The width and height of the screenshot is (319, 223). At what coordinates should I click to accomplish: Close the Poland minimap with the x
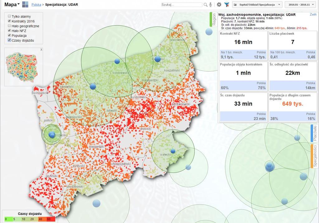pos(41,50)
